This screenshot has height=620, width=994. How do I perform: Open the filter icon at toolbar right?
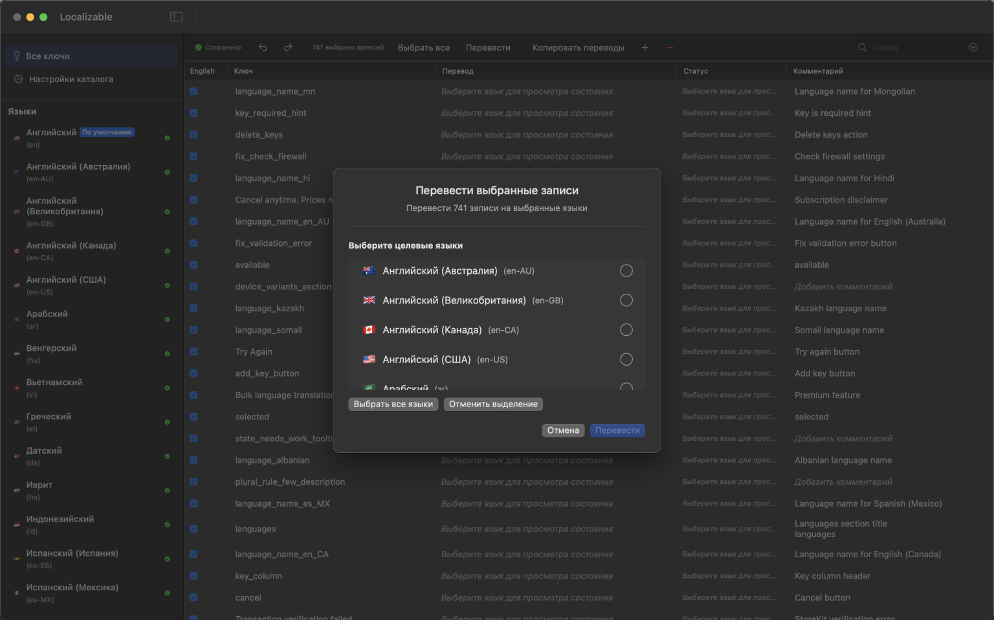[973, 47]
